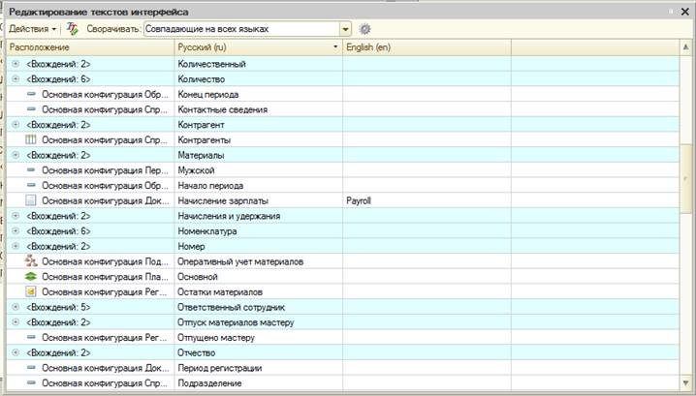Image resolution: width=696 pixels, height=396 pixels.
Task: Select the Контрагенты text cell
Action: pyautogui.click(x=259, y=140)
